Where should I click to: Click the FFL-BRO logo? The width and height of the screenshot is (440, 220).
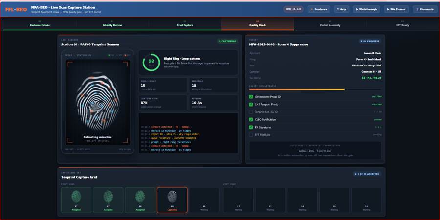coord(16,10)
